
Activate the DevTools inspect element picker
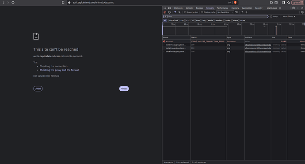(x=165, y=8)
